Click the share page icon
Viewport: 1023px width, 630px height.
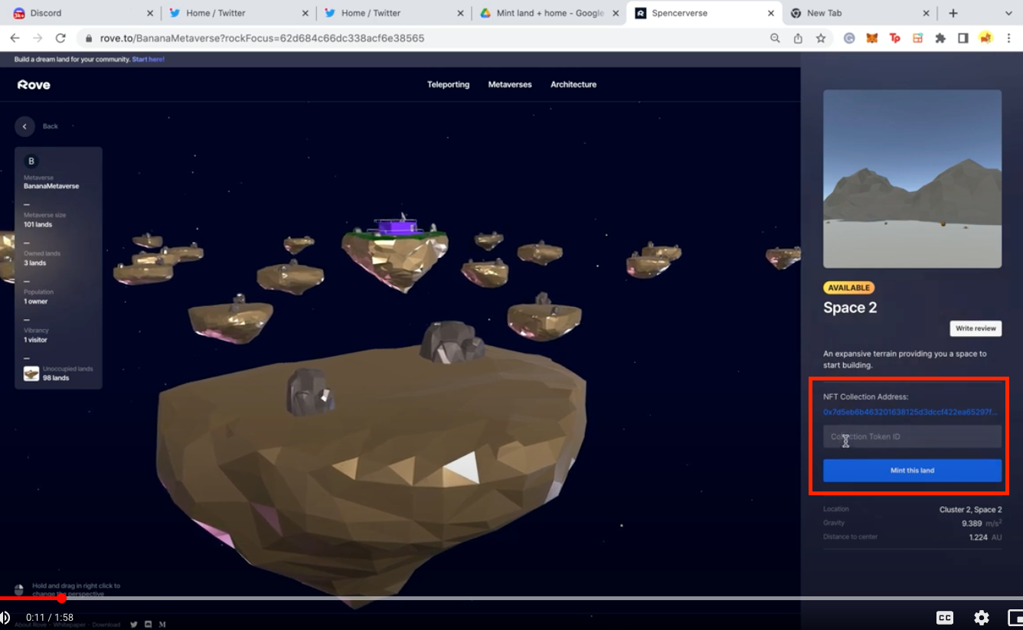point(798,38)
